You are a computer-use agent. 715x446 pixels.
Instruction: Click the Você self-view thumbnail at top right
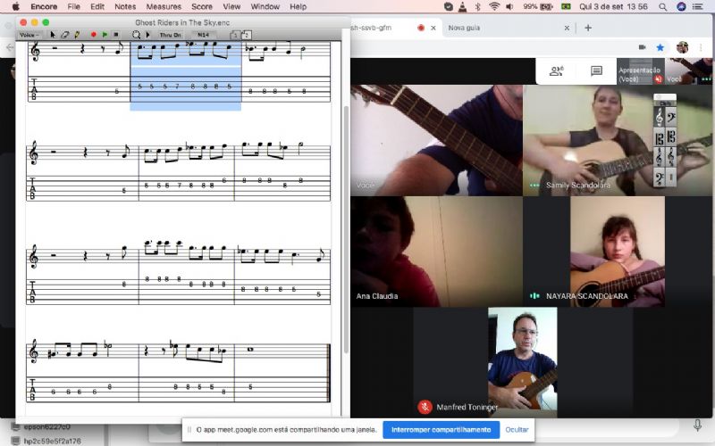(x=688, y=71)
